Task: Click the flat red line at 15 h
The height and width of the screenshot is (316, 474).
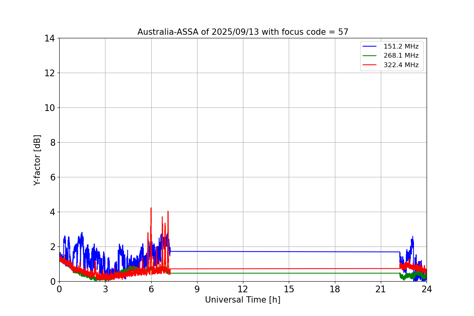Action: click(289, 269)
